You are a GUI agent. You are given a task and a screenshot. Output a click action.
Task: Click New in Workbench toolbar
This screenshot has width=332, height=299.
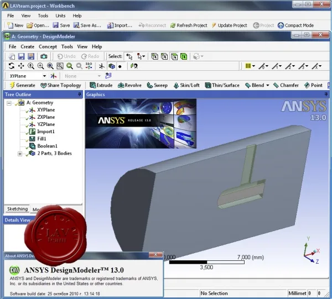[x=15, y=25]
